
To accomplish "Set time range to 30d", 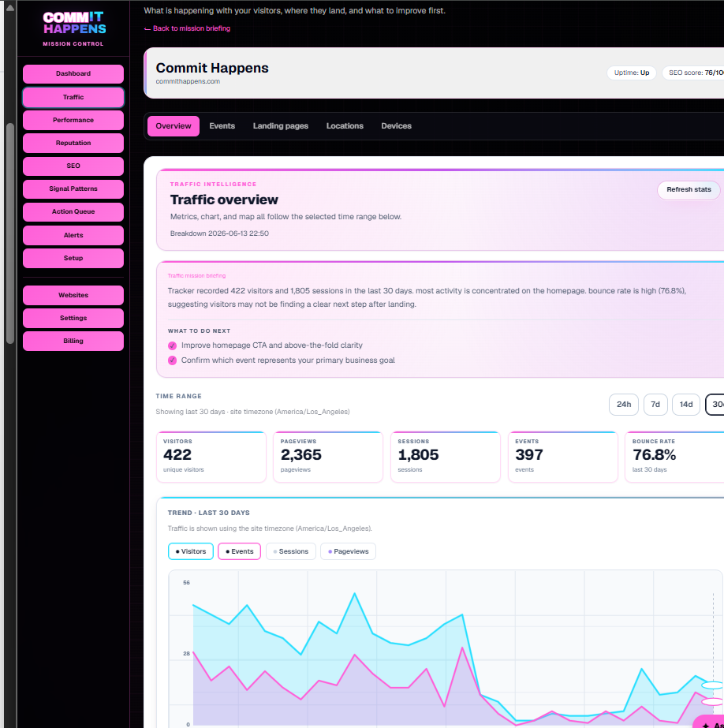I will click(x=715, y=405).
